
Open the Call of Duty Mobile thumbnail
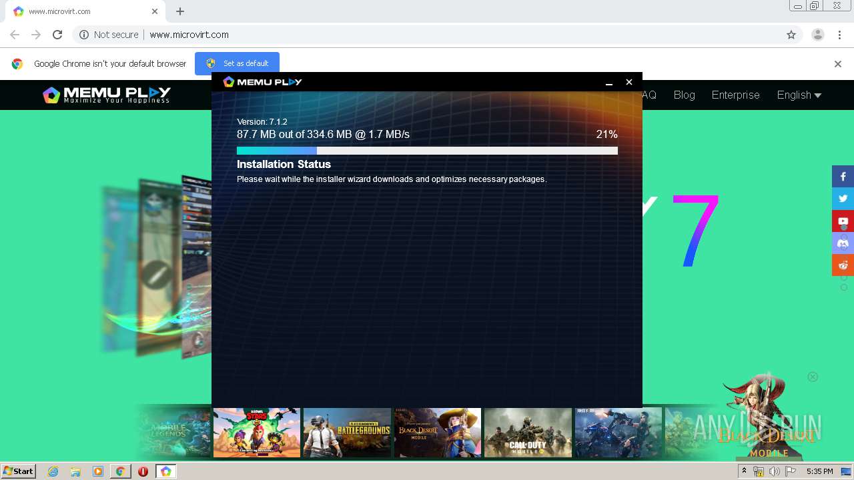528,433
